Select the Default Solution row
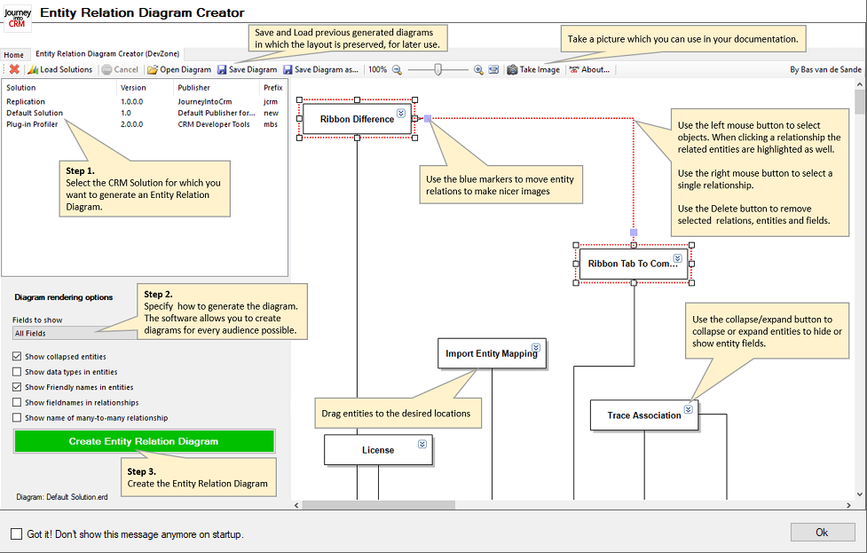This screenshot has height=553, width=867. pyautogui.click(x=145, y=113)
